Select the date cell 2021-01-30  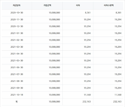pyautogui.click(x=17, y=33)
